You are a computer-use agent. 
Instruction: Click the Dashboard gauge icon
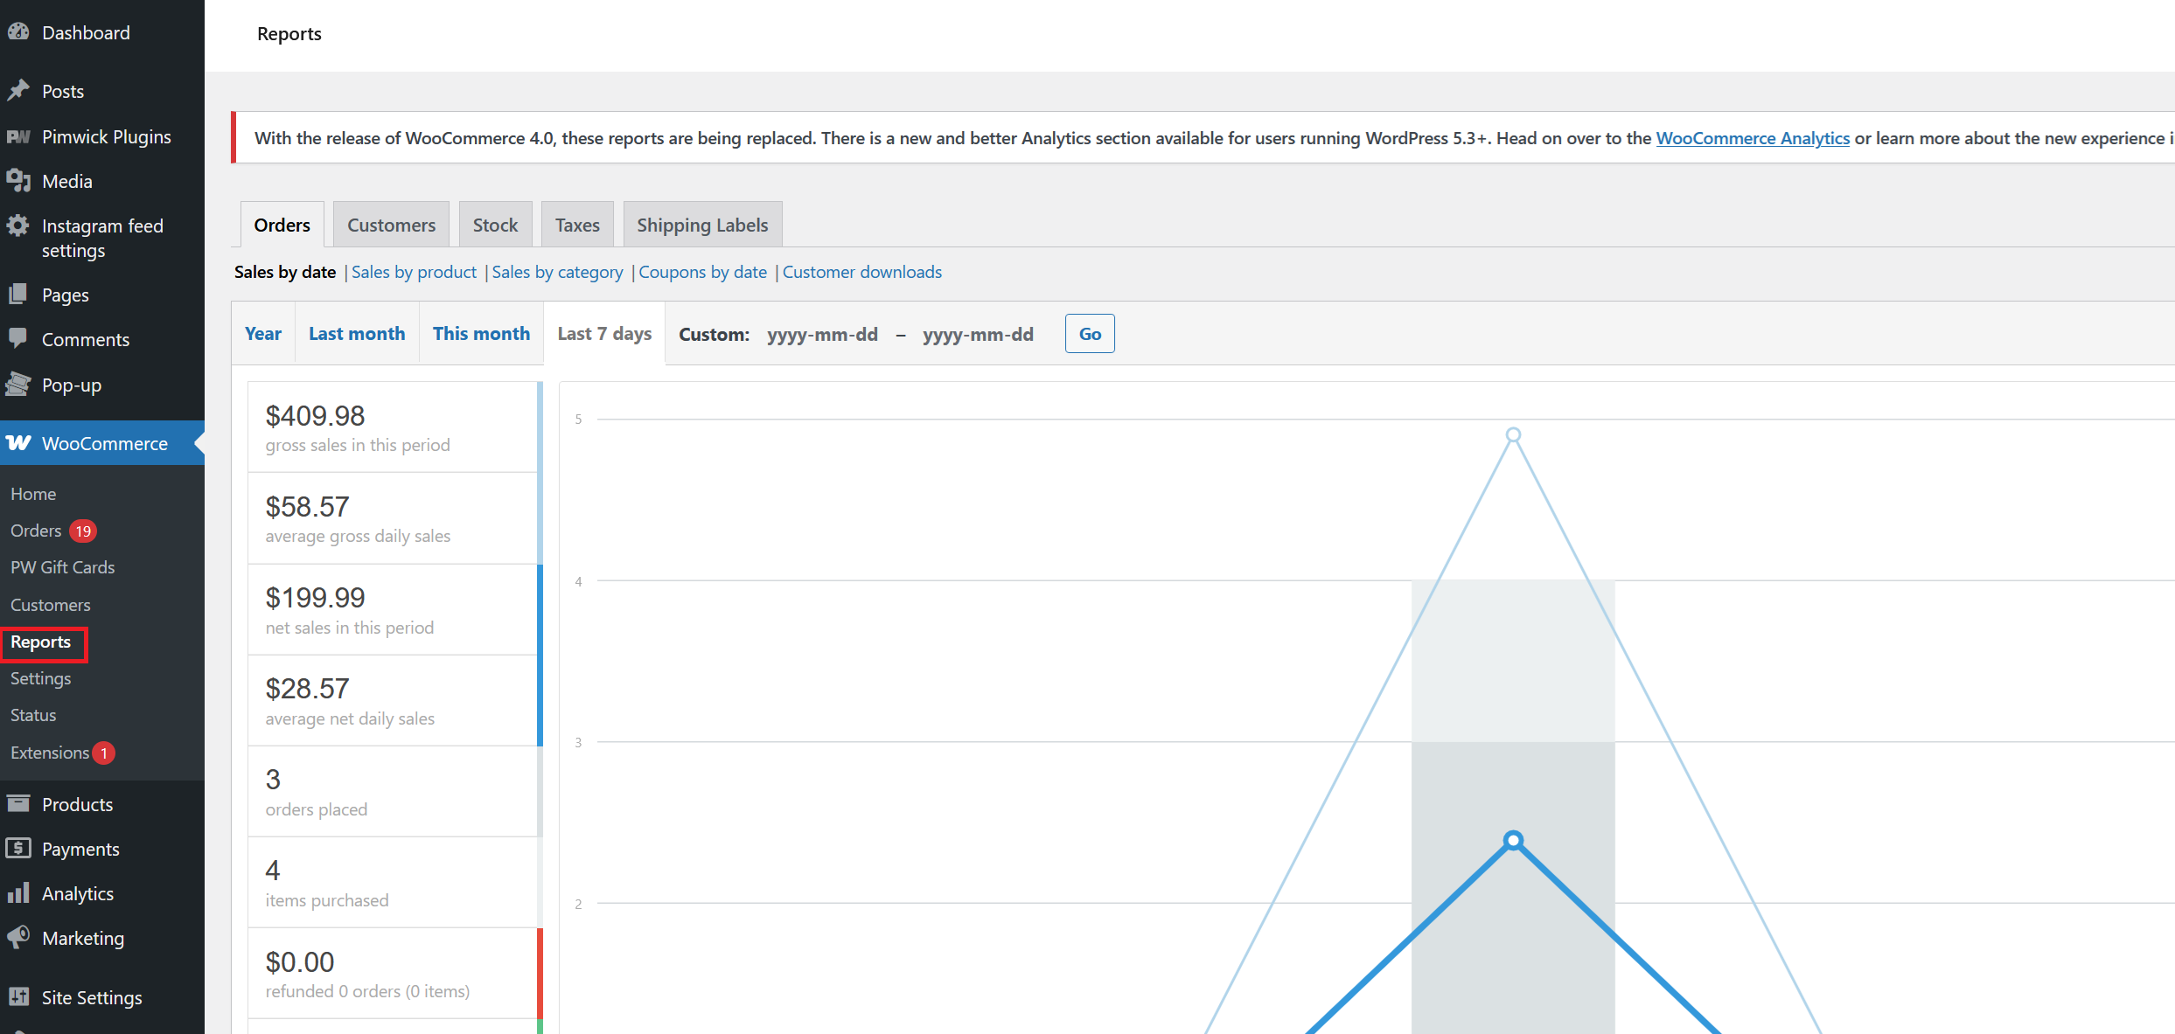(18, 32)
